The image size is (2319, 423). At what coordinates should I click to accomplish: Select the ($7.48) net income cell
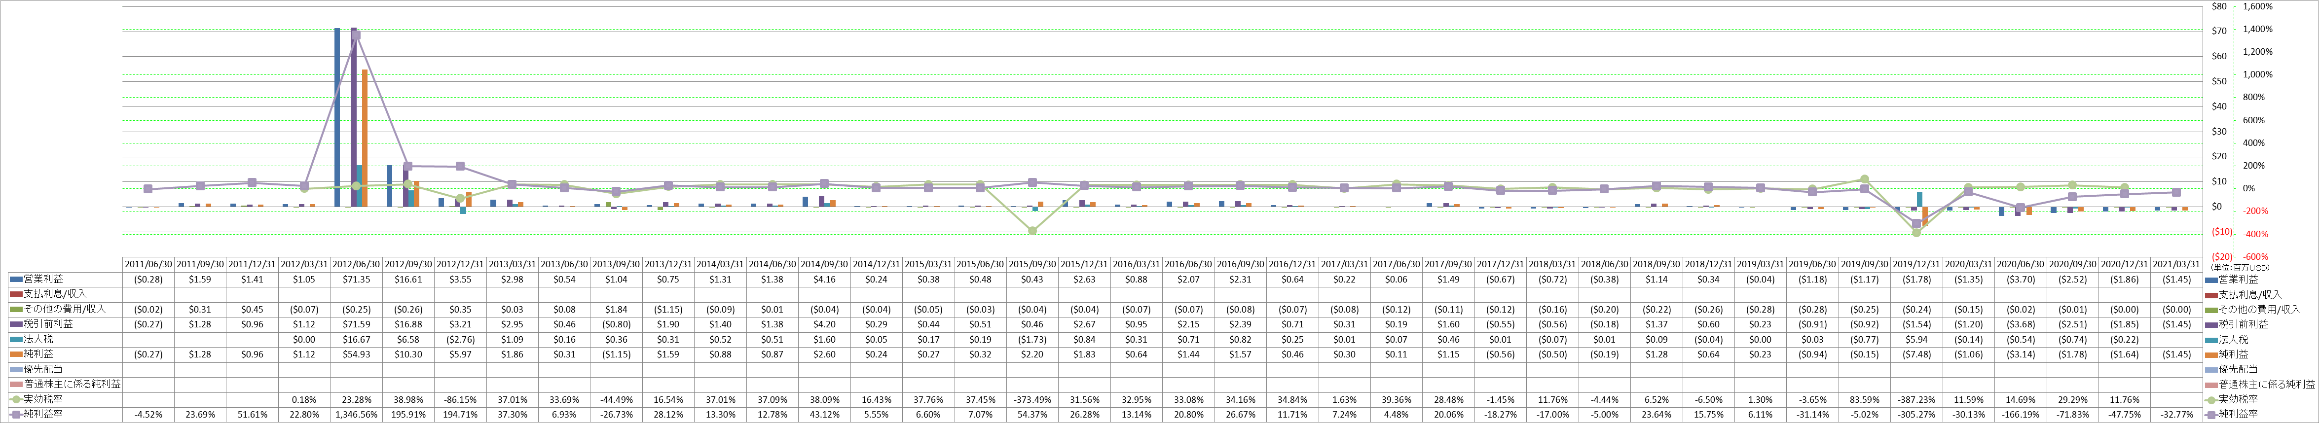point(1915,354)
